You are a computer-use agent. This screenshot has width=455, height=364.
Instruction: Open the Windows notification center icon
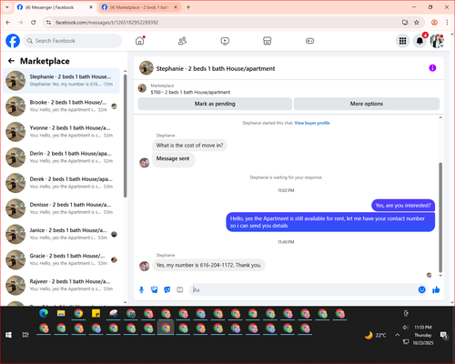pyautogui.click(x=444, y=335)
